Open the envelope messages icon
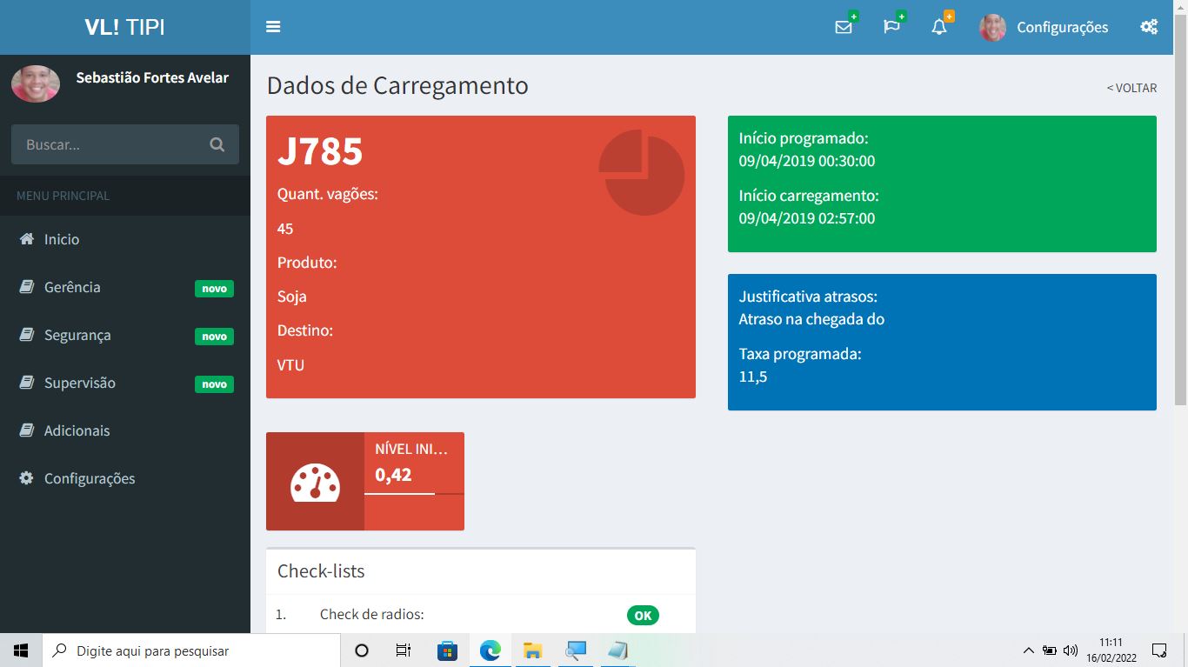The image size is (1188, 667). pyautogui.click(x=843, y=27)
